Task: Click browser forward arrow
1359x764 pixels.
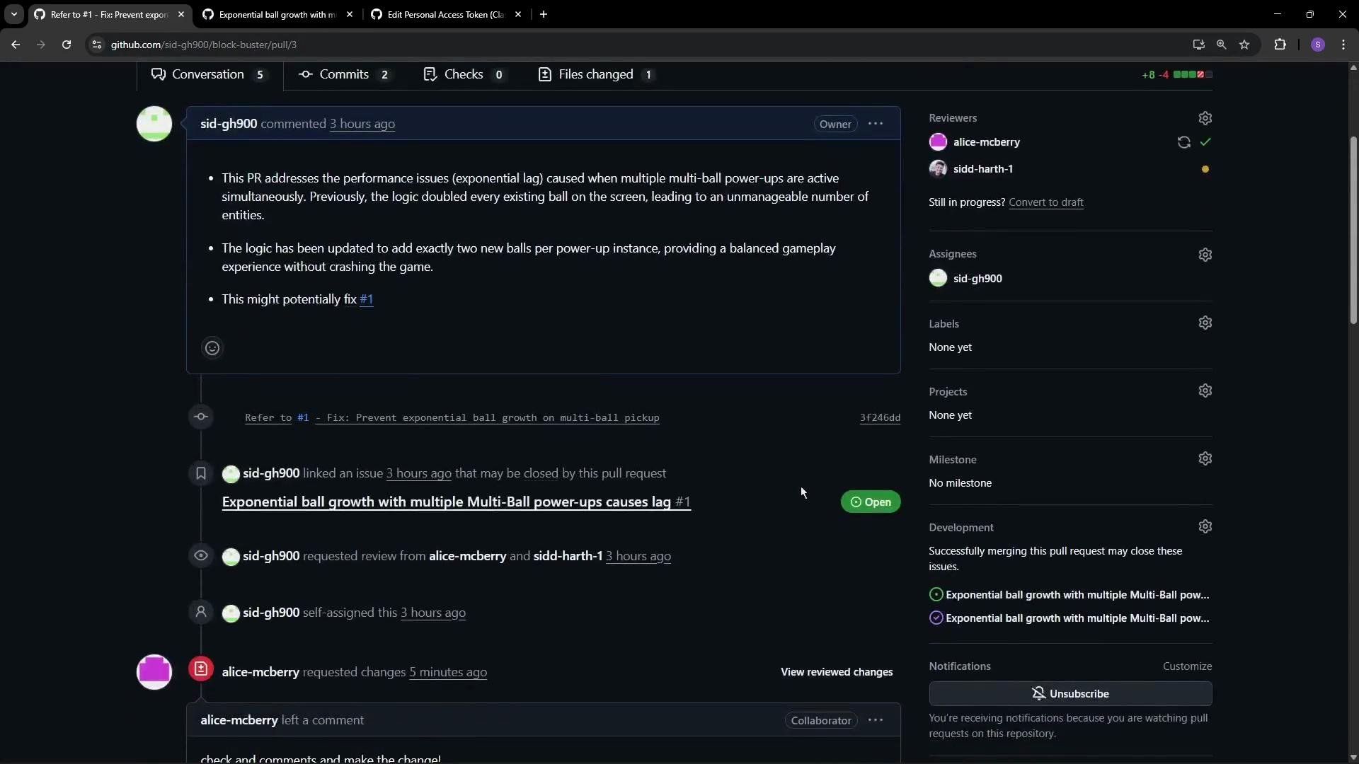Action: click(41, 45)
